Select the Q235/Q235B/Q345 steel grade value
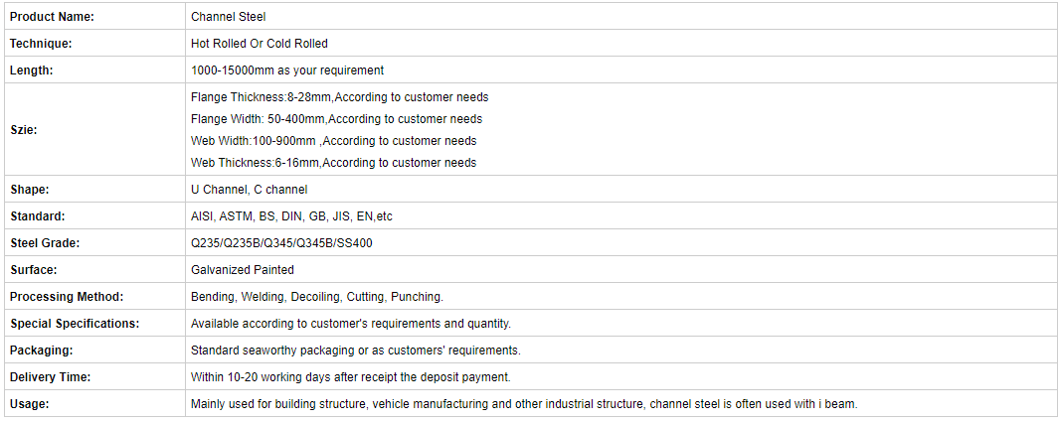1059x422 pixels. tap(281, 242)
